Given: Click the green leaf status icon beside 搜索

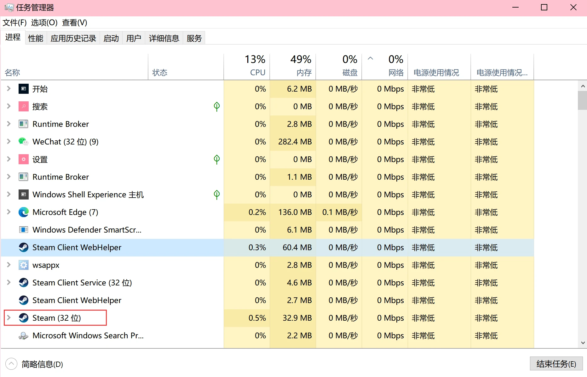Looking at the screenshot, I should [x=217, y=107].
